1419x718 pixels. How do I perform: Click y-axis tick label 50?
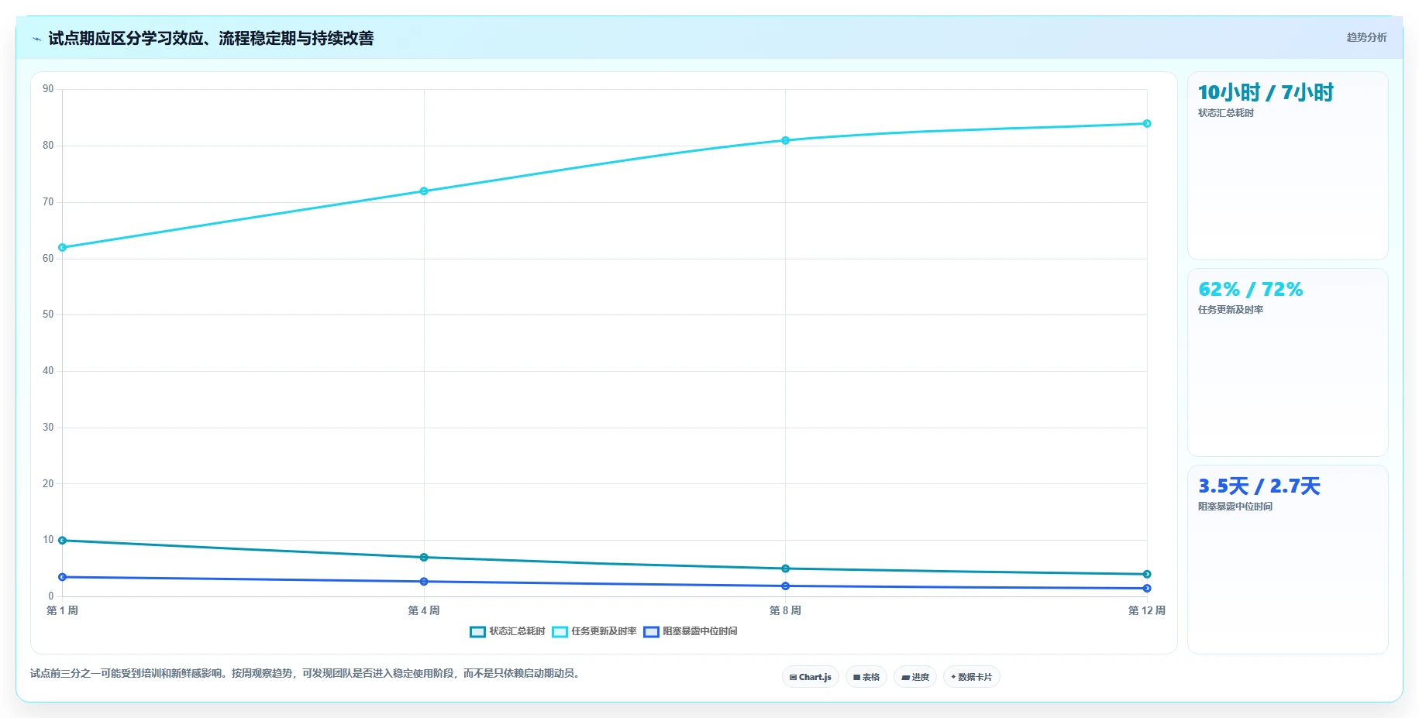(48, 314)
